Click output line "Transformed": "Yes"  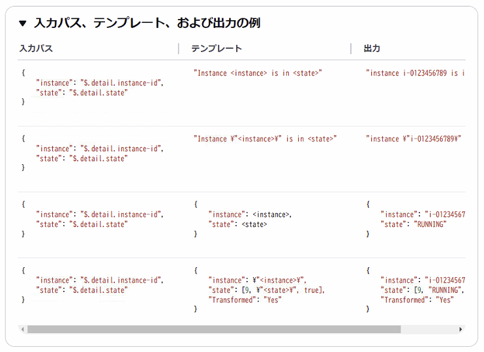(x=417, y=300)
